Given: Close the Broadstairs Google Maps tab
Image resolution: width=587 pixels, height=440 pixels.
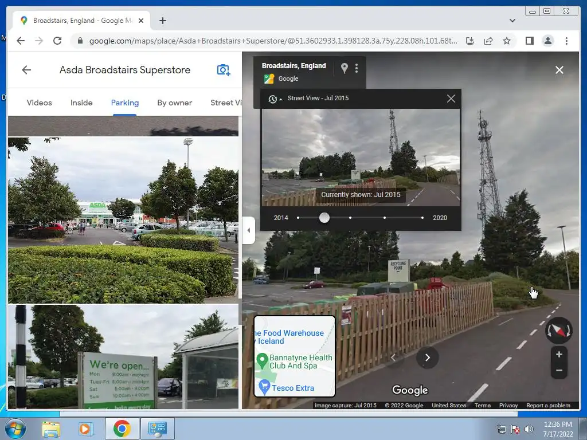Looking at the screenshot, I should click(x=141, y=21).
